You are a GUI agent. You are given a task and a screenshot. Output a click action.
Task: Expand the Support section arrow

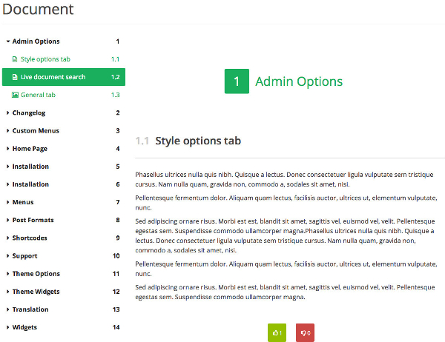click(x=8, y=255)
